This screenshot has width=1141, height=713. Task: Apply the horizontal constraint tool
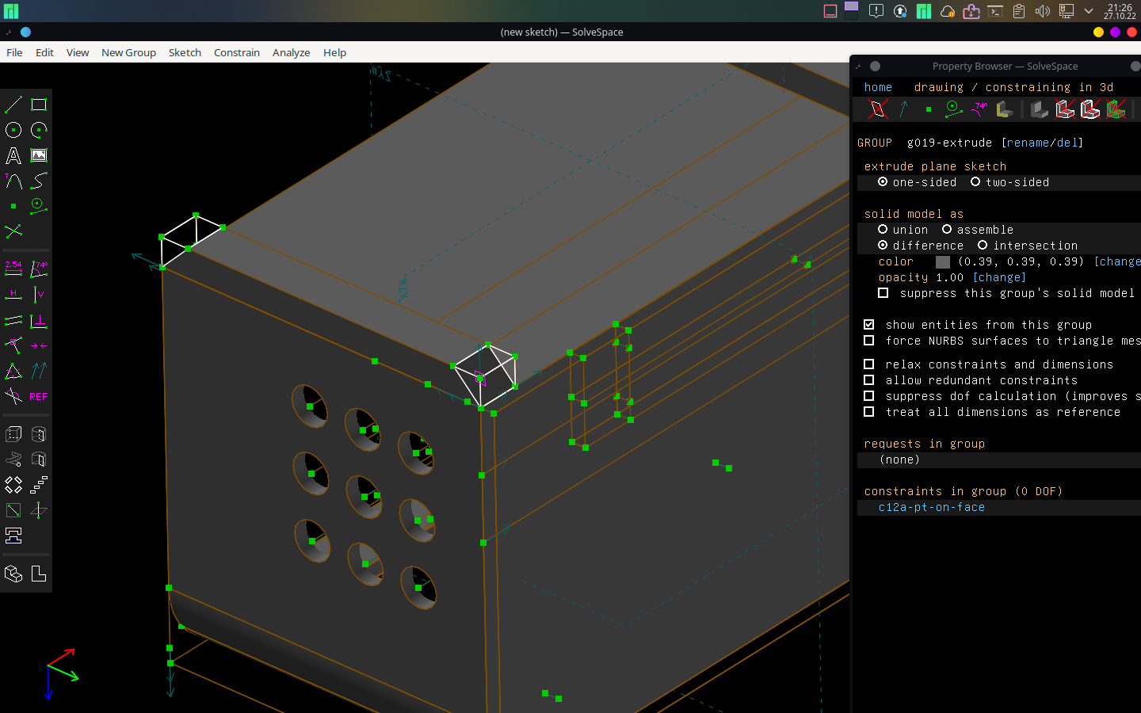(x=13, y=295)
